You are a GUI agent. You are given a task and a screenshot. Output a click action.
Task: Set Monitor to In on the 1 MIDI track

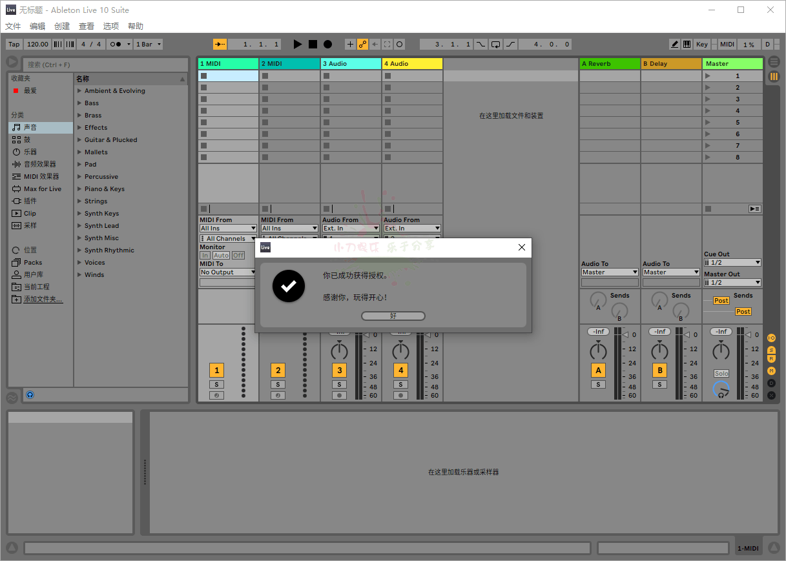click(x=205, y=255)
